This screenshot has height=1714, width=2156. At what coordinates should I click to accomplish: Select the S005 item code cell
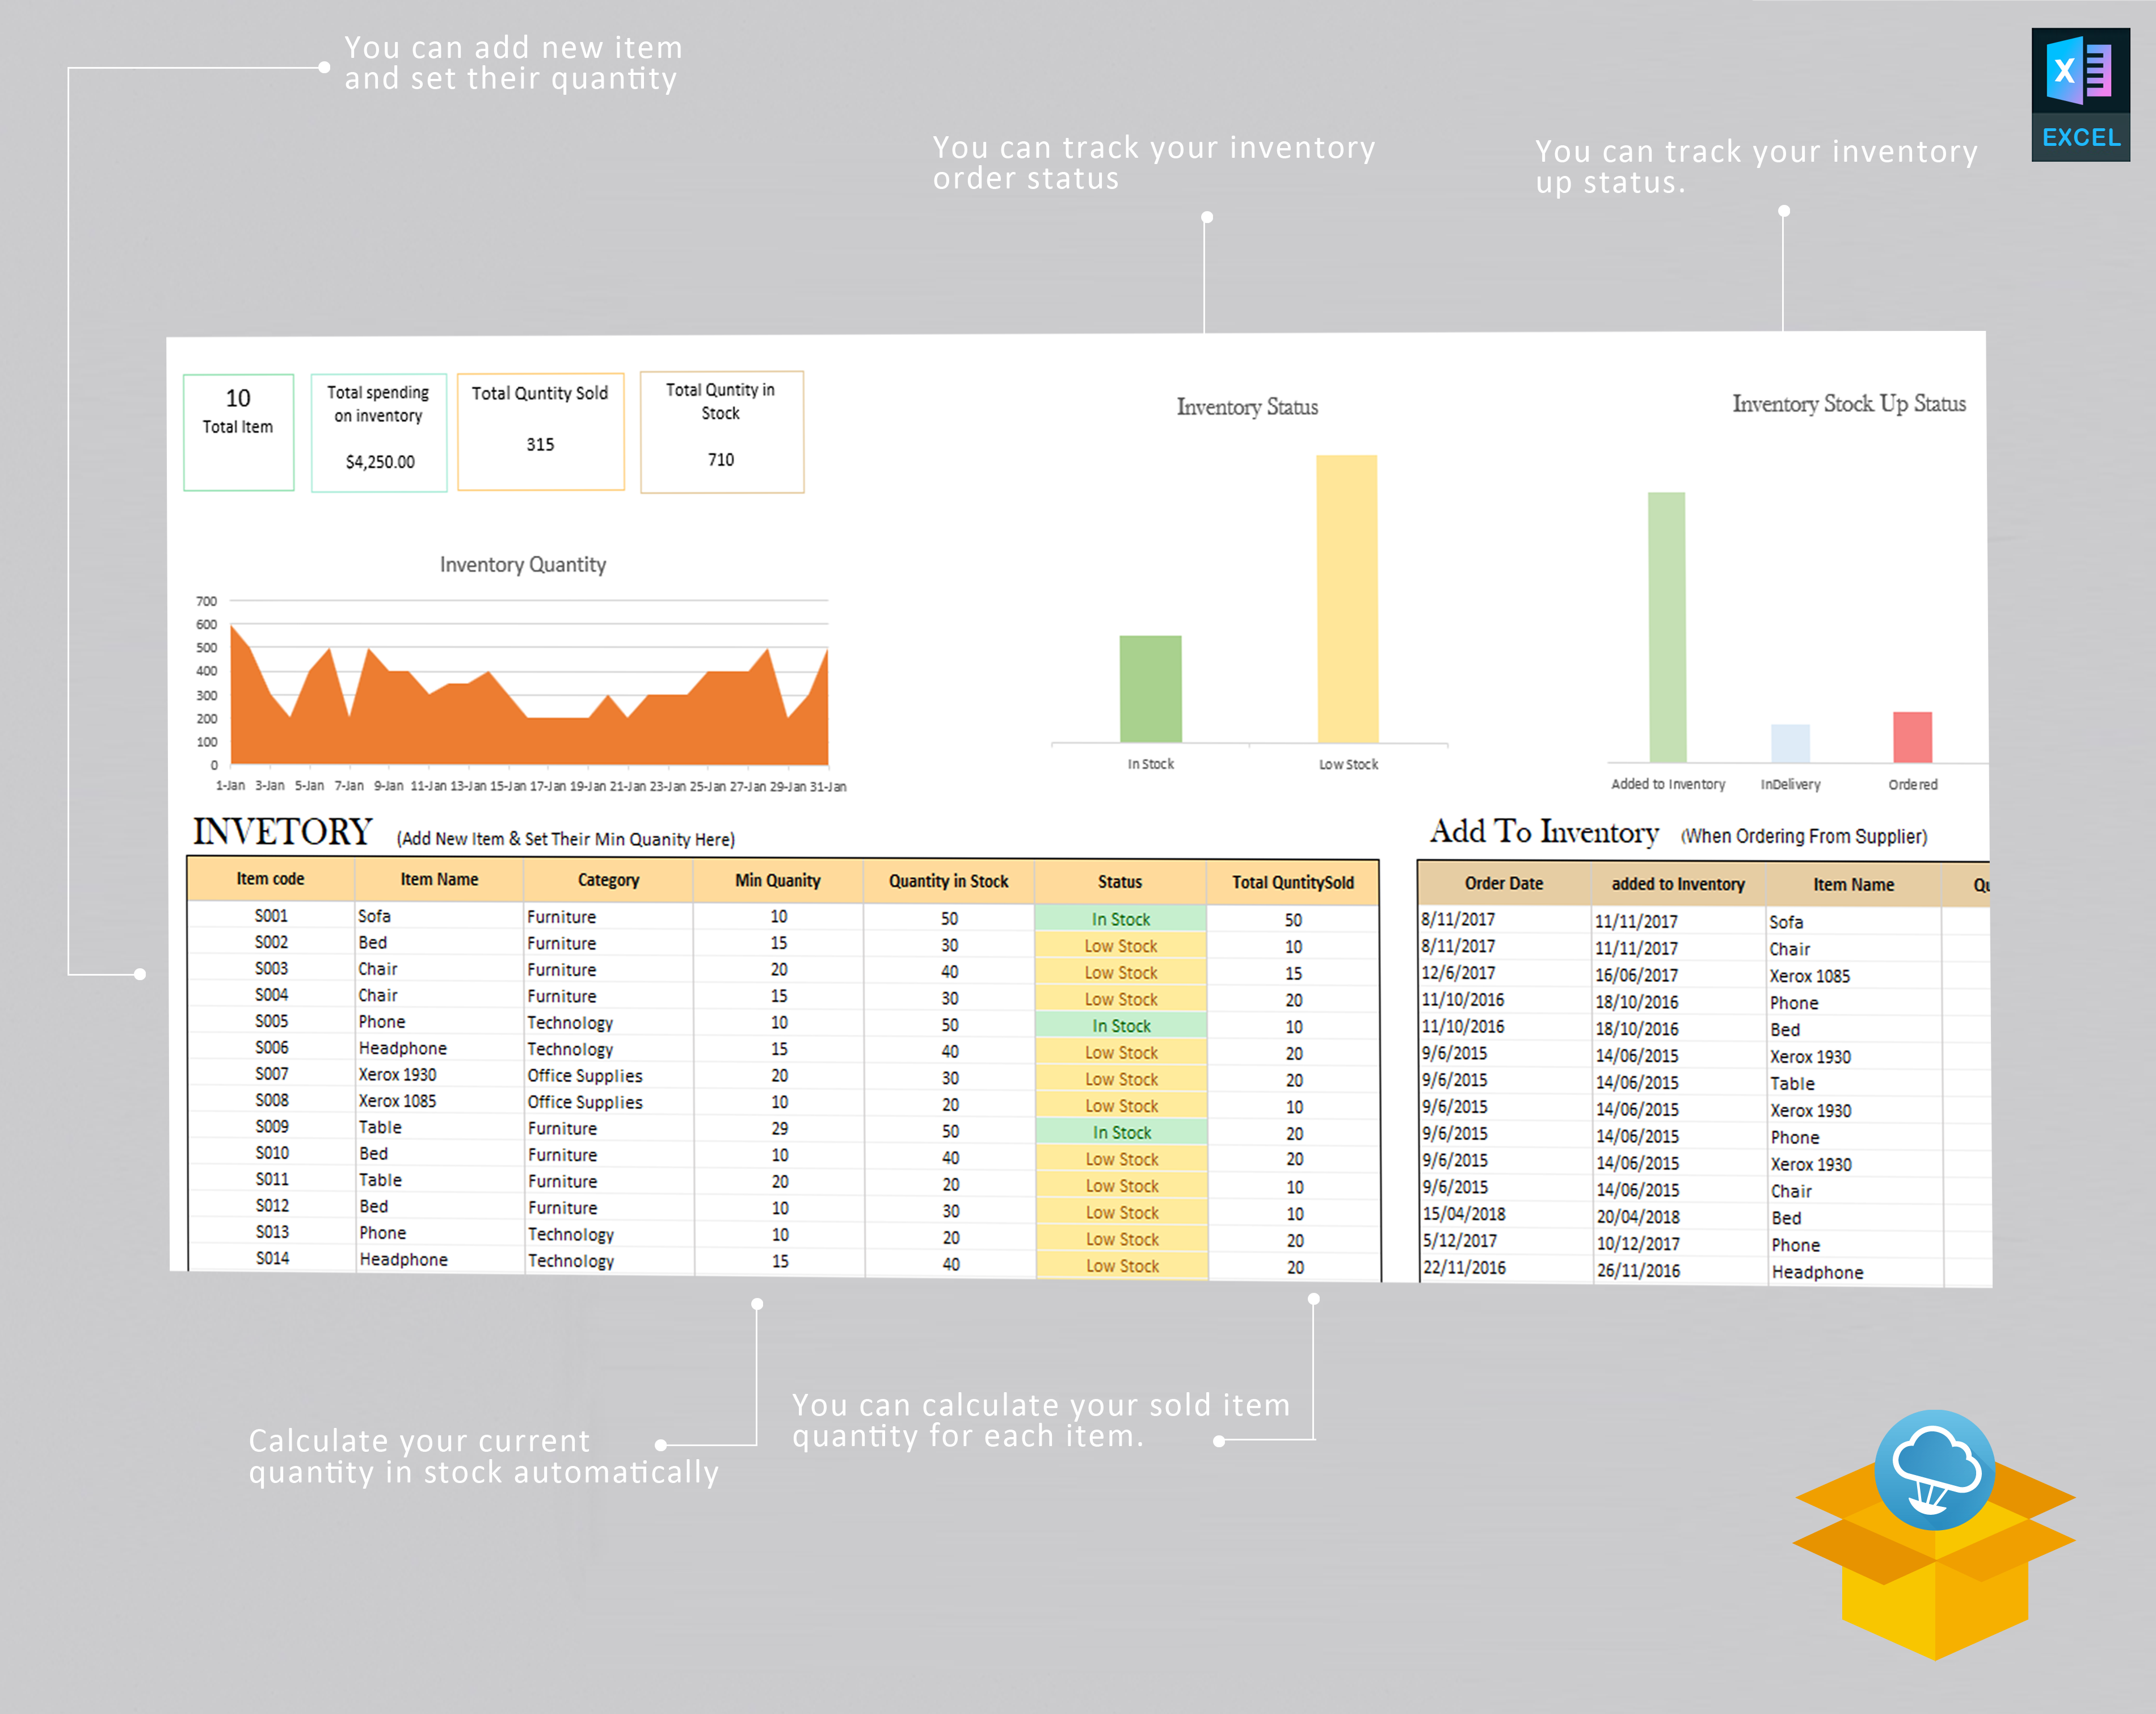[x=271, y=1020]
